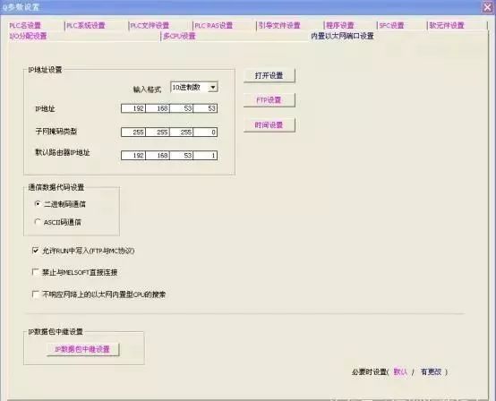Click the 有更改 legend text
This screenshot has width=496, height=401.
point(431,371)
